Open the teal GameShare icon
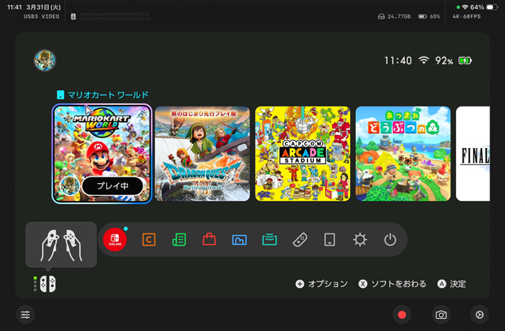505x331 pixels. point(270,240)
